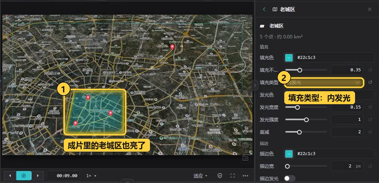Reset the 衰减 value
The width and height of the screenshot is (379, 183).
(x=370, y=132)
